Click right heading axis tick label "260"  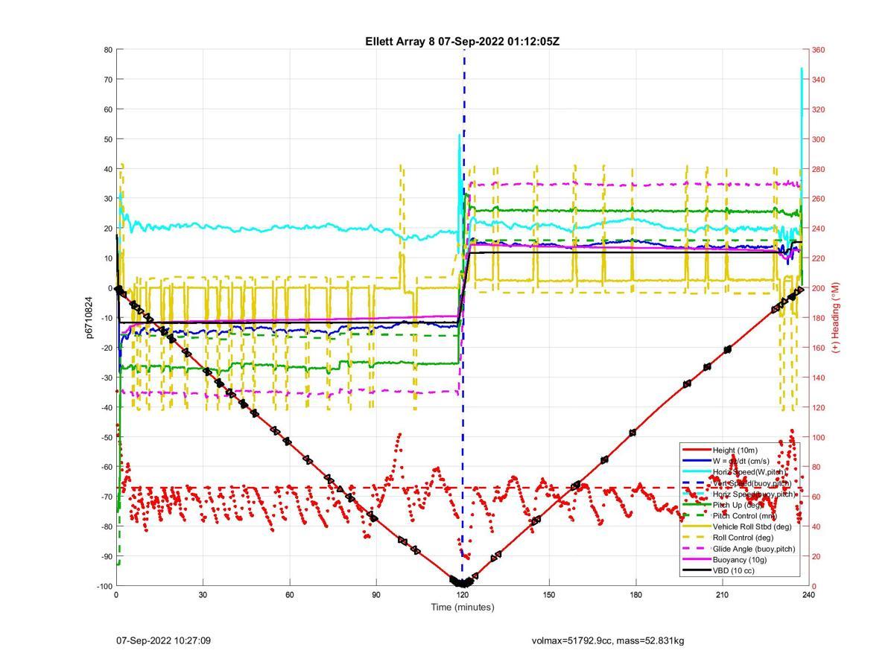tap(818, 199)
